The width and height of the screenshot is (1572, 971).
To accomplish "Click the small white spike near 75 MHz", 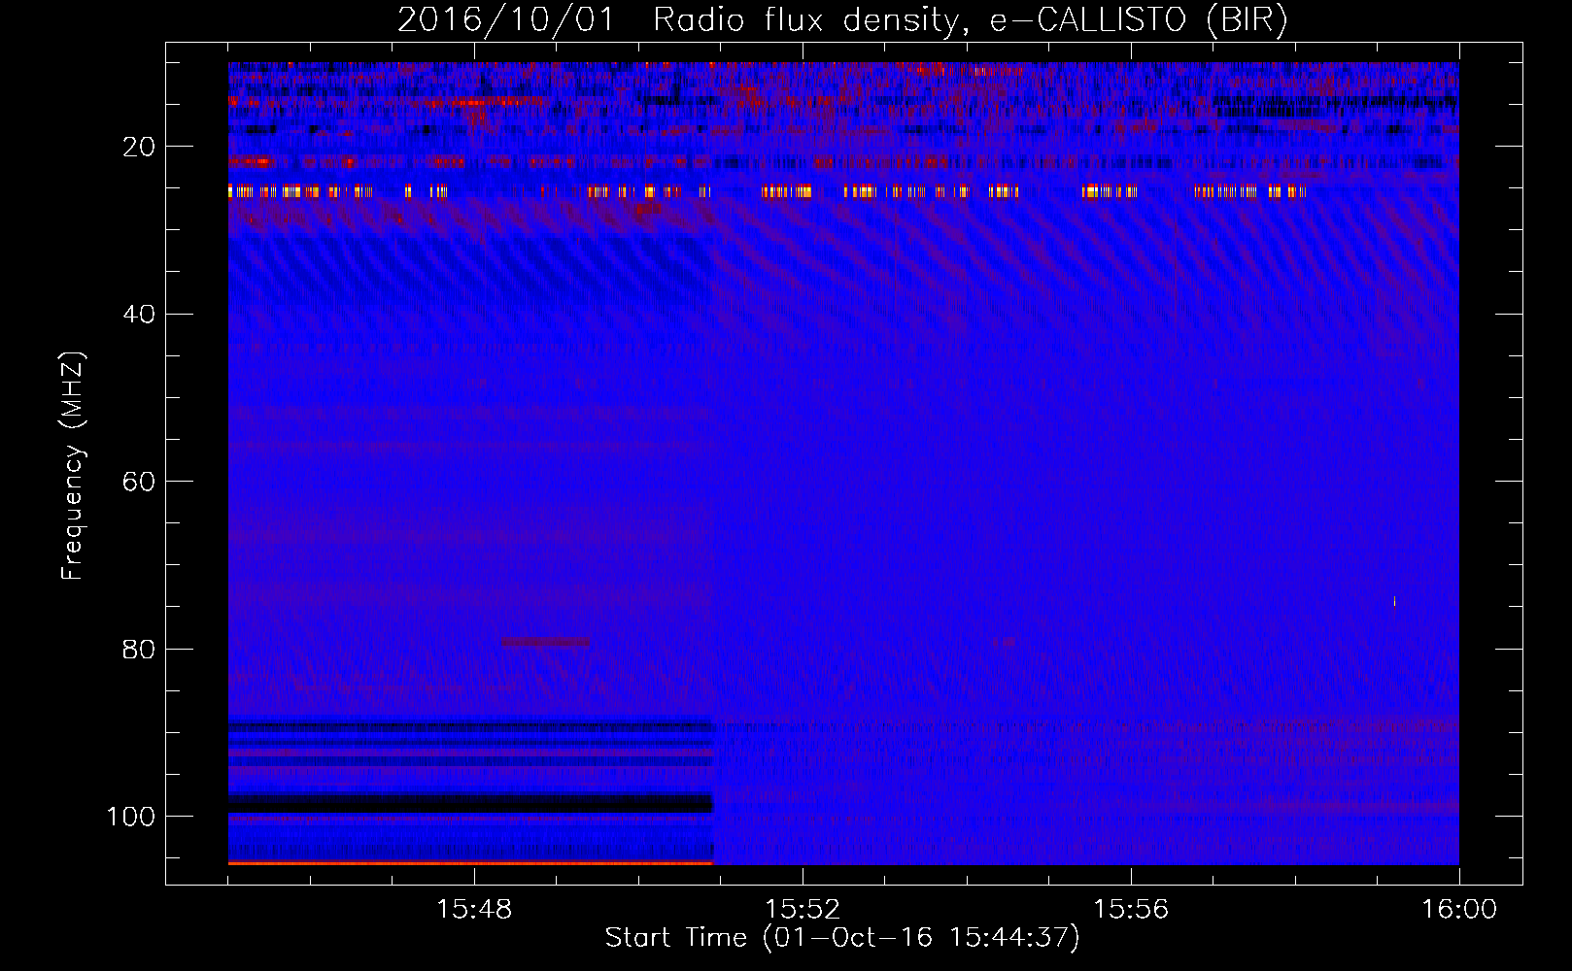I will click(1394, 601).
